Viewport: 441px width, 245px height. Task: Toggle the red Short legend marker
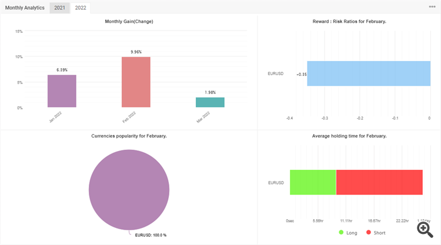[x=369, y=232]
